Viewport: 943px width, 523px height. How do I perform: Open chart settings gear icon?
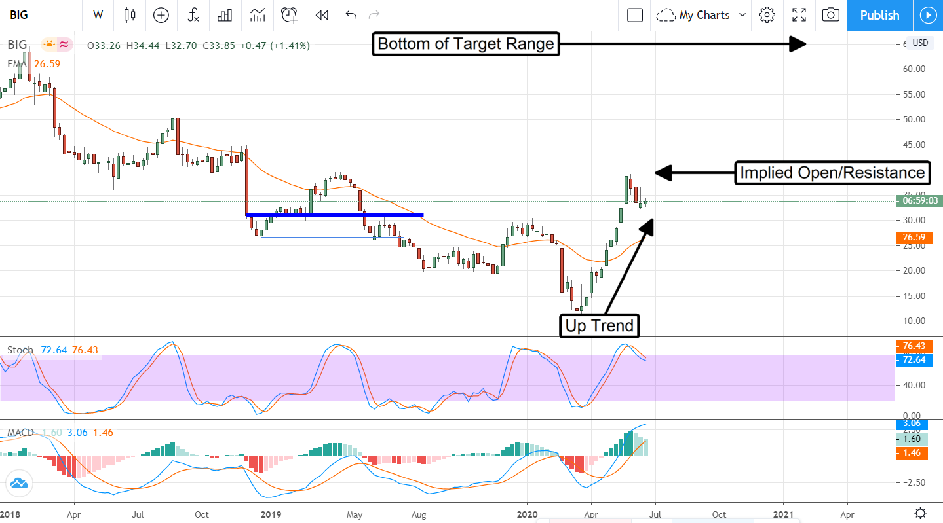(x=767, y=15)
